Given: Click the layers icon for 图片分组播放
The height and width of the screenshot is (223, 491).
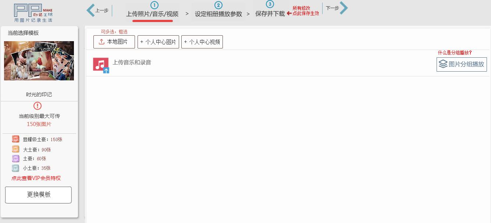Looking at the screenshot, I should [443, 64].
